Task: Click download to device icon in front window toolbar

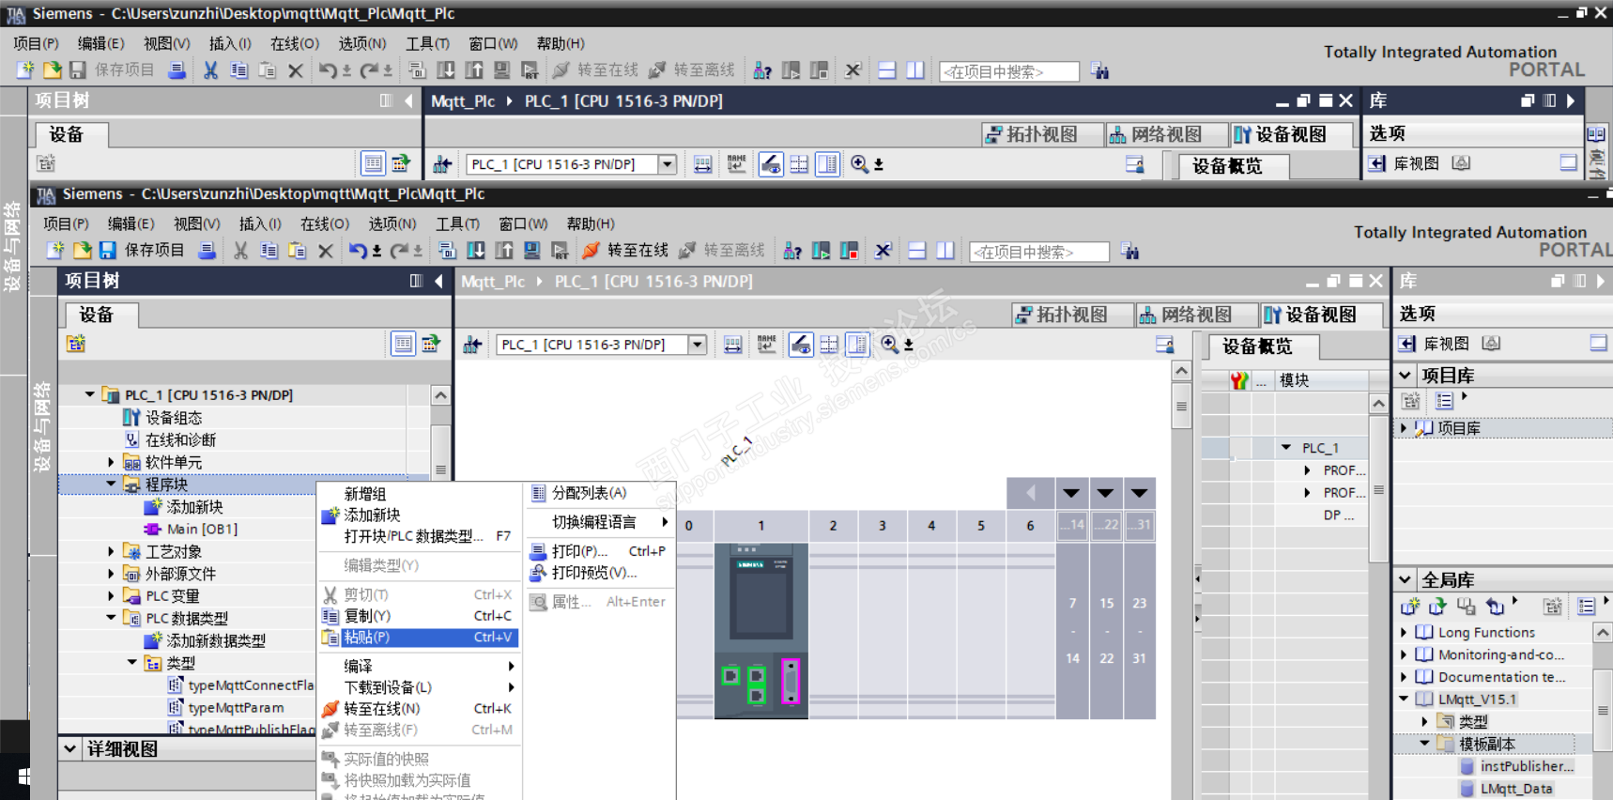Action: point(476,251)
